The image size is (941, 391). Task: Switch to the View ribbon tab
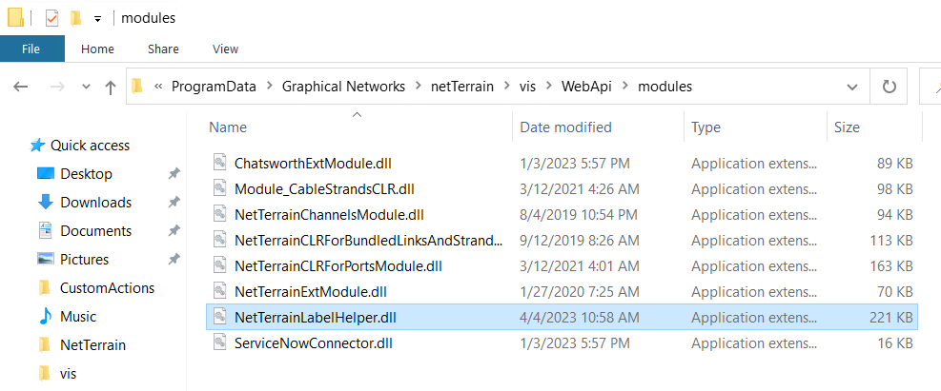click(225, 49)
